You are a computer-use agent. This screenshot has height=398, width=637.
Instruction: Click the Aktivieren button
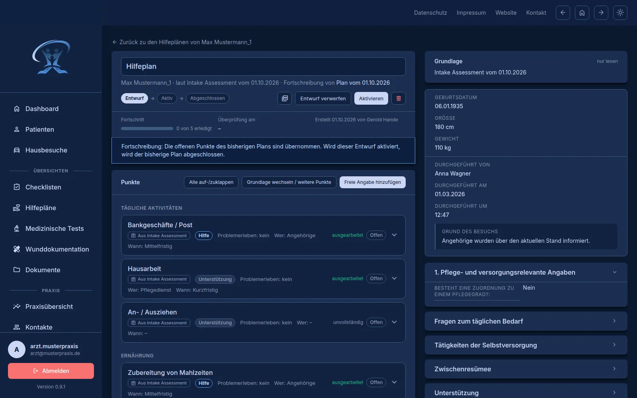click(371, 98)
